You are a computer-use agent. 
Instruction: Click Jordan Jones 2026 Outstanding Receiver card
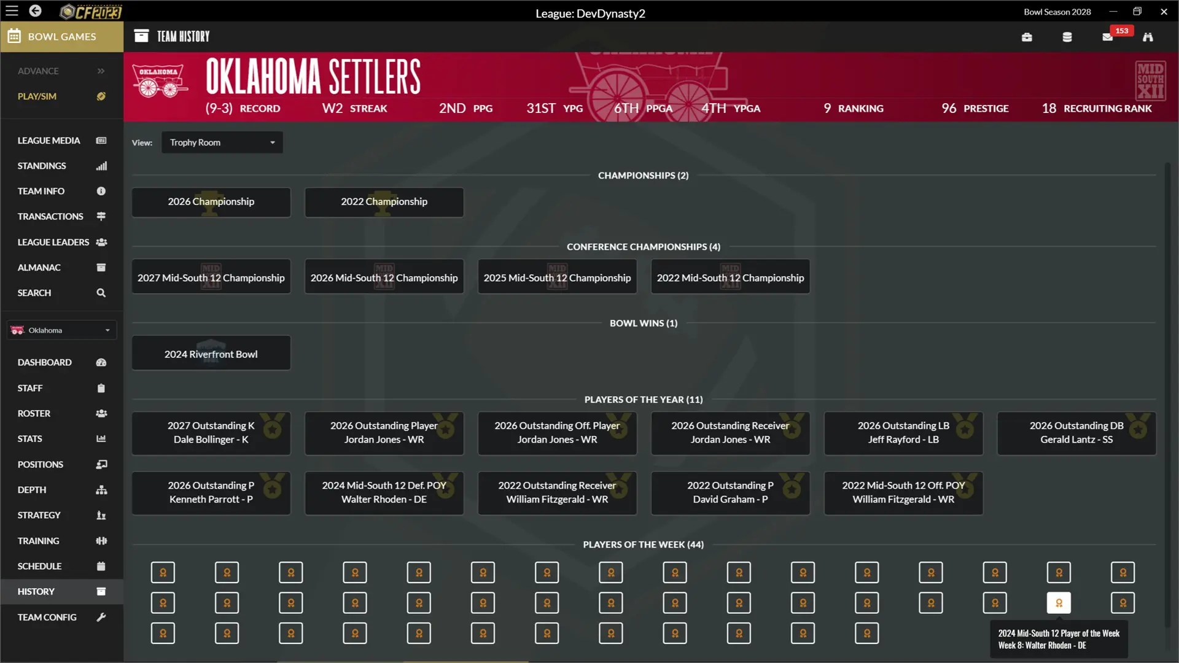[730, 433]
